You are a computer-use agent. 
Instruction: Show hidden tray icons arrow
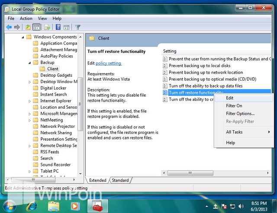coord(207,206)
